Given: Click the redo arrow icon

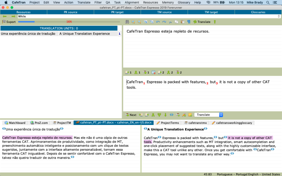Looking at the screenshot, I should tap(164, 22).
